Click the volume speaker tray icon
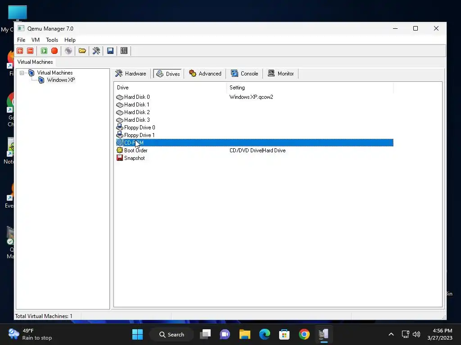The height and width of the screenshot is (345, 461). (416, 334)
